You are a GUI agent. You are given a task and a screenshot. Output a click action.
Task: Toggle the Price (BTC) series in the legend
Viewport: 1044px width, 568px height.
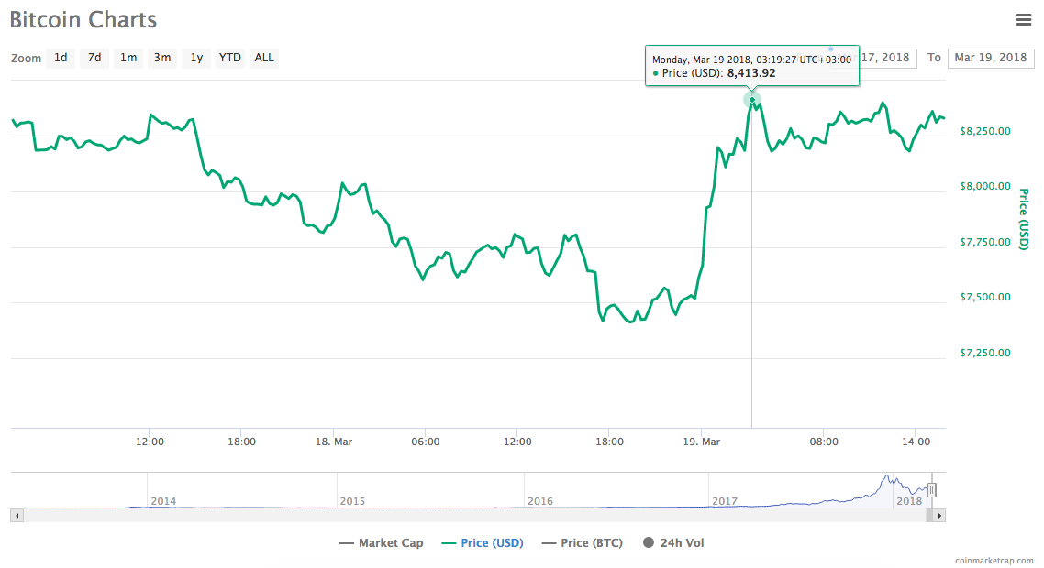[583, 542]
